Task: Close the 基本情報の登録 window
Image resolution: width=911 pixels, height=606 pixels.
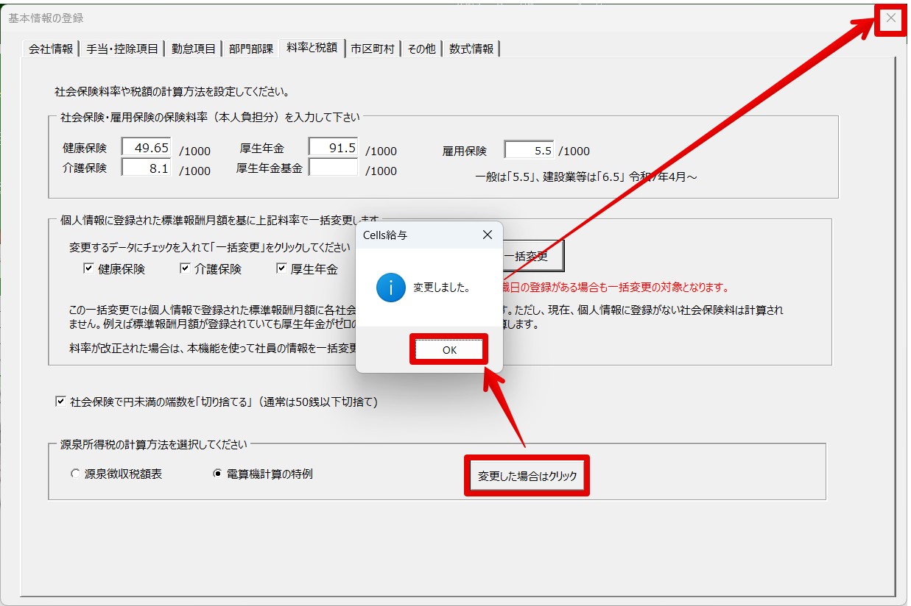Action: point(891,18)
